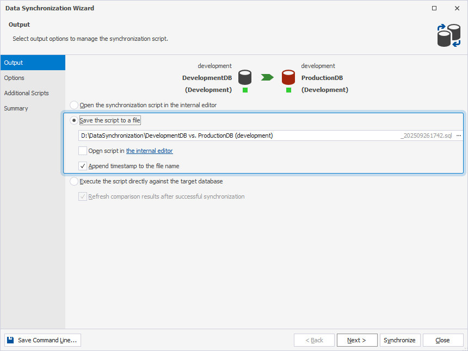Click the green sync arrow between databases
Viewport: 468px width, 351px height.
tap(266, 77)
